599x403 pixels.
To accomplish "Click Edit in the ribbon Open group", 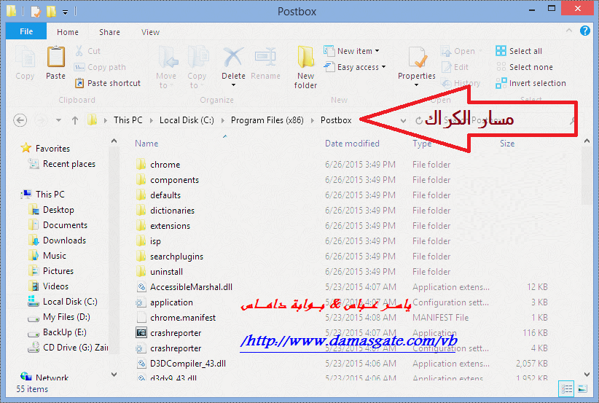I will pos(455,67).
